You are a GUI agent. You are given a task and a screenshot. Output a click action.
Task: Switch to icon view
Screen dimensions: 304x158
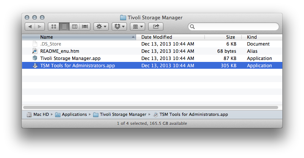(x=54, y=27)
